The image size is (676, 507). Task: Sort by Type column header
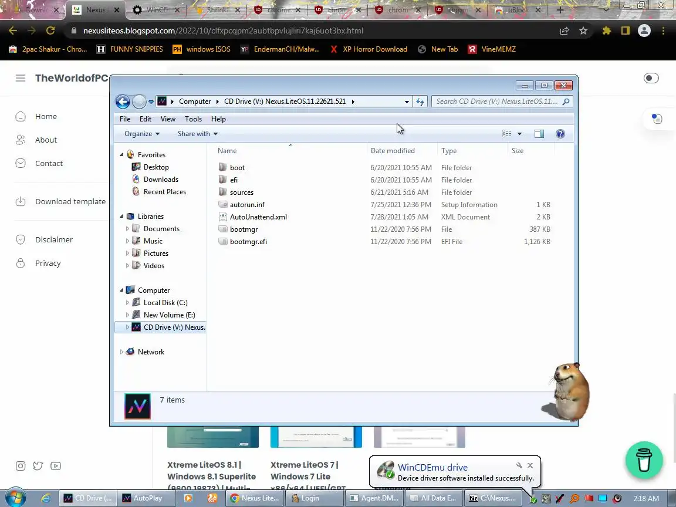pos(449,151)
